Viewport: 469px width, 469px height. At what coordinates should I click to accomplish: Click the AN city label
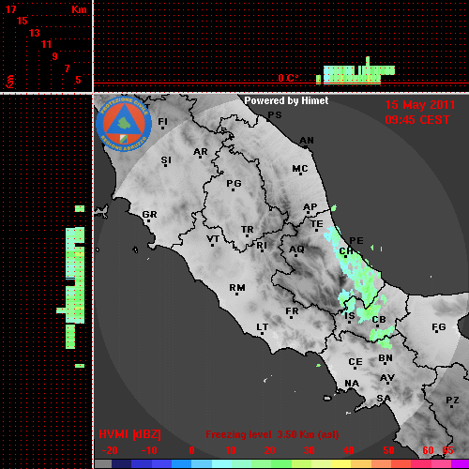pos(307,141)
